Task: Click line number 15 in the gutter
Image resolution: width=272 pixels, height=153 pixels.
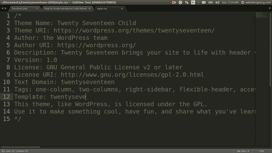Action: tap(6, 119)
